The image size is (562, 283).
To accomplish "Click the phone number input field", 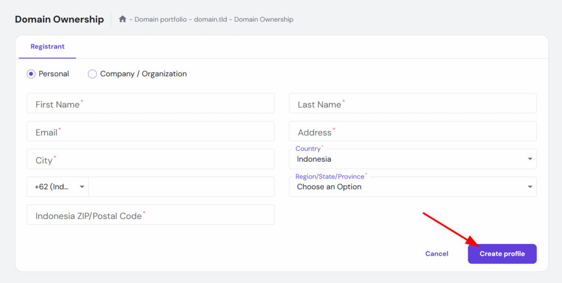I will point(181,187).
